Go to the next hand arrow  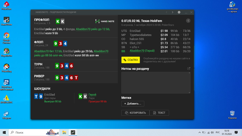tap(173, 12)
